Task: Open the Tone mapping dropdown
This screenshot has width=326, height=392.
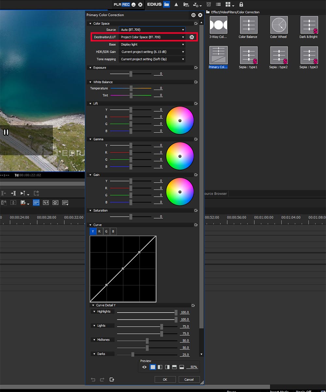Action: tap(152, 59)
